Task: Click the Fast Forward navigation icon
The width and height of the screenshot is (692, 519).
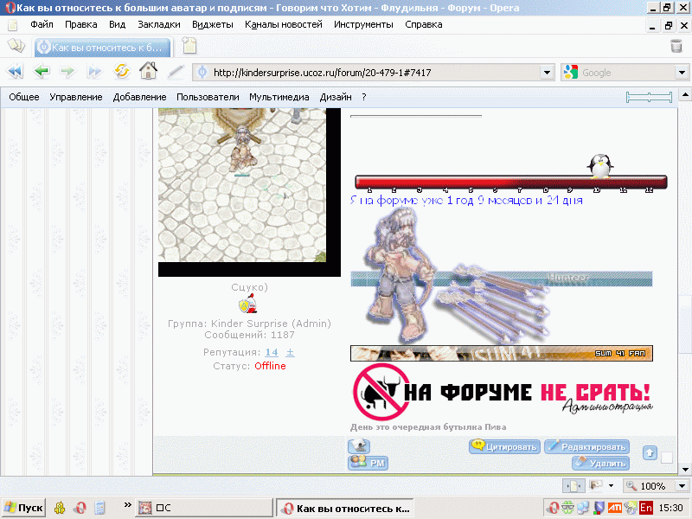Action: (x=94, y=72)
